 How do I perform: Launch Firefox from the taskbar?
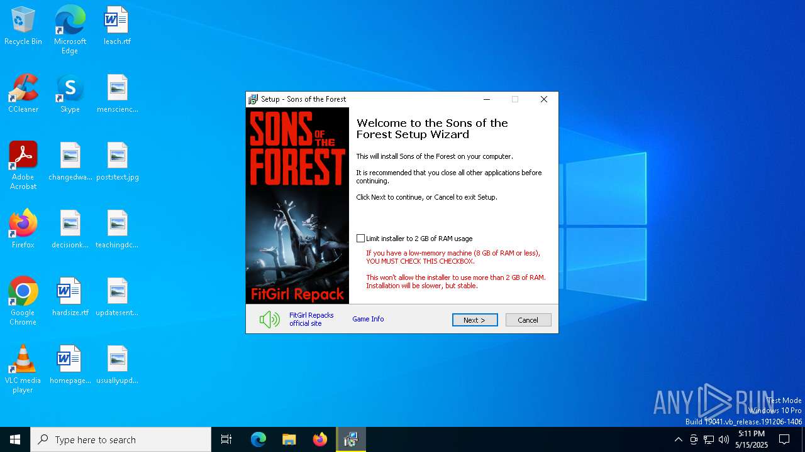point(320,439)
